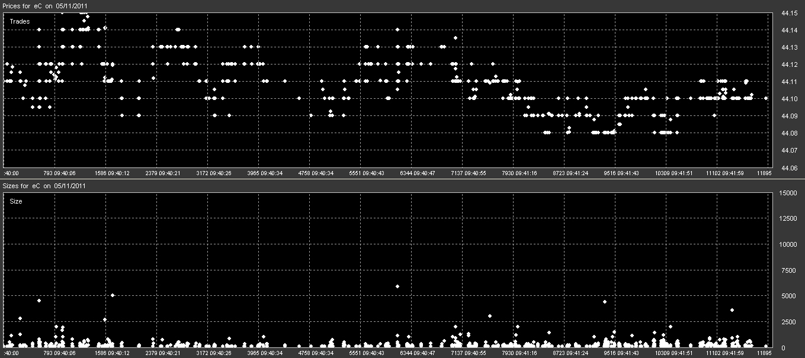The height and width of the screenshot is (358, 805).
Task: Click the 'Sizes for eC on 05/11/2011' title
Action: [x=44, y=186]
